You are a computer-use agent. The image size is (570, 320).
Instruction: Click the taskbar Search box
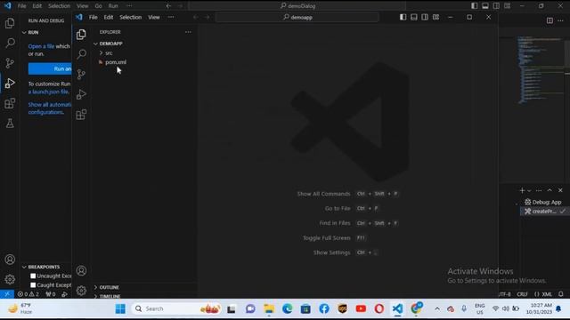(x=176, y=308)
